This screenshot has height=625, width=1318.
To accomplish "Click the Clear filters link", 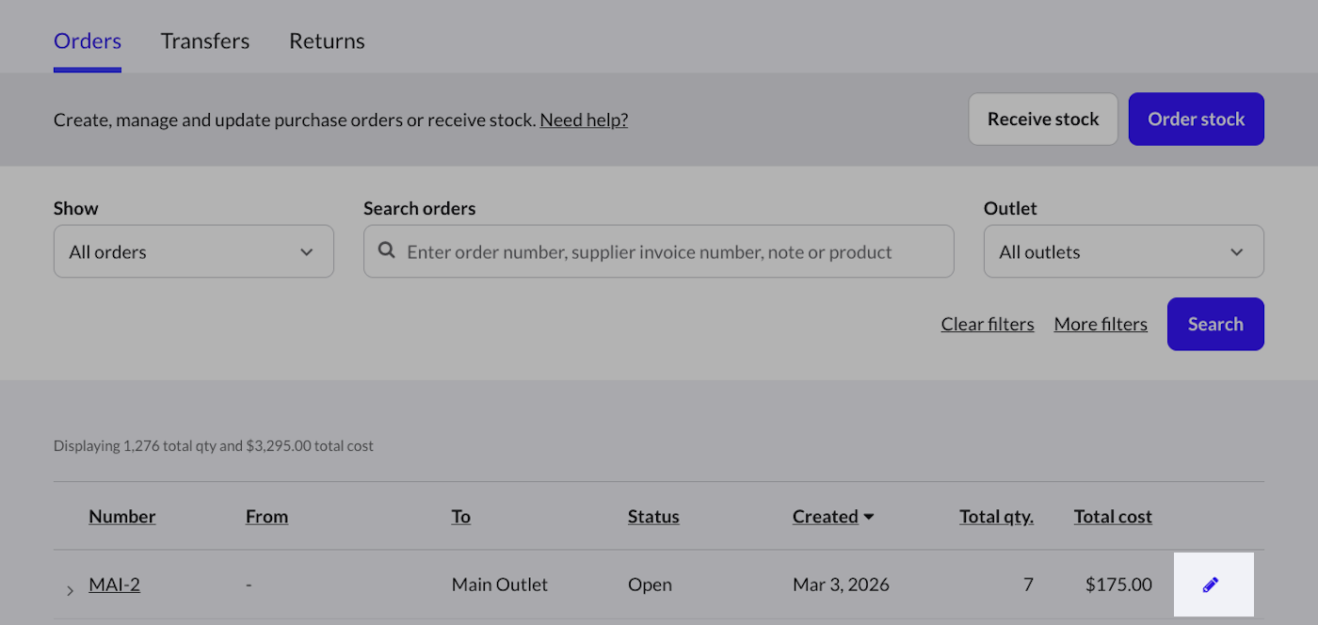I will (988, 325).
